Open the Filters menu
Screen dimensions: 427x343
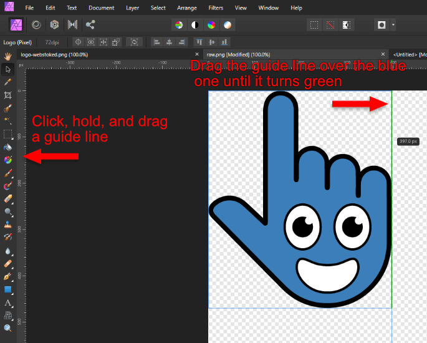[x=216, y=8]
